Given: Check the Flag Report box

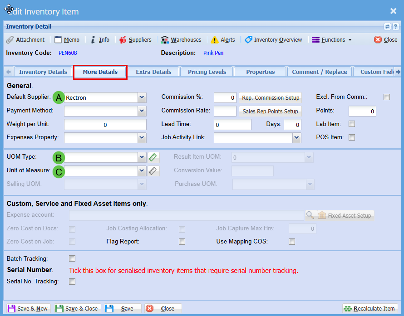Looking at the screenshot, I should (182, 242).
